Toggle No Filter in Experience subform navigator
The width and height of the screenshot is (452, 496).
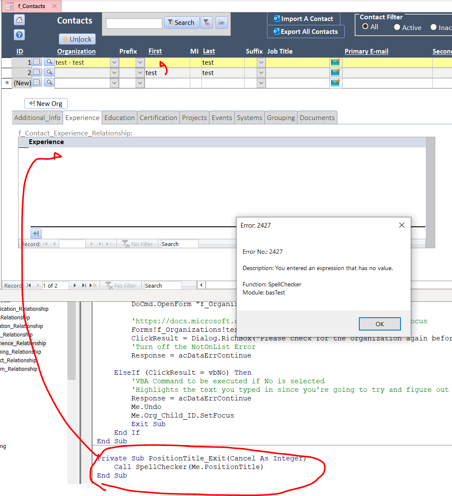click(x=137, y=244)
